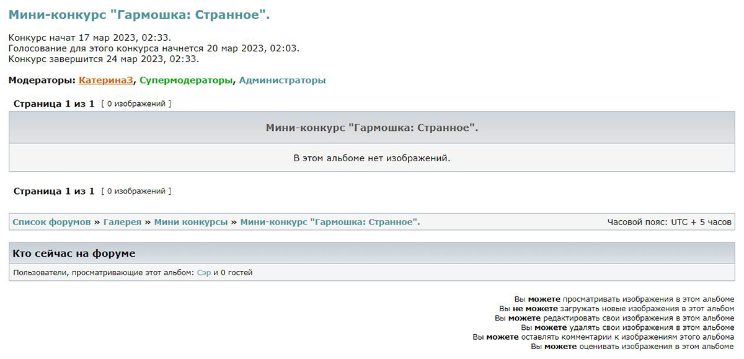Screen dimensions: 744x359
Task: Click the 'В этом альбоме нет изображений' message
Action: [x=371, y=158]
